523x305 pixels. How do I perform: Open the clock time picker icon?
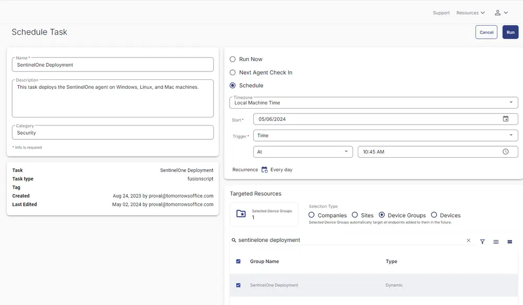(506, 152)
